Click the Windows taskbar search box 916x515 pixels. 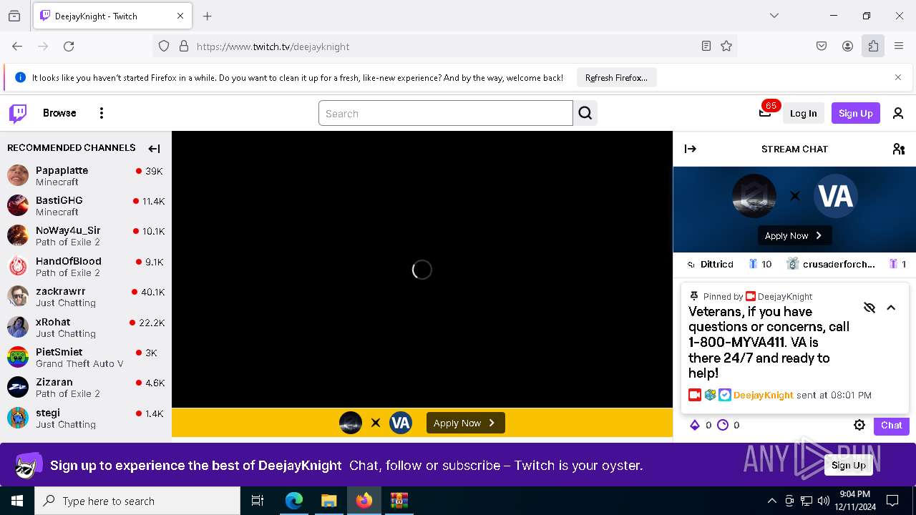pyautogui.click(x=137, y=501)
